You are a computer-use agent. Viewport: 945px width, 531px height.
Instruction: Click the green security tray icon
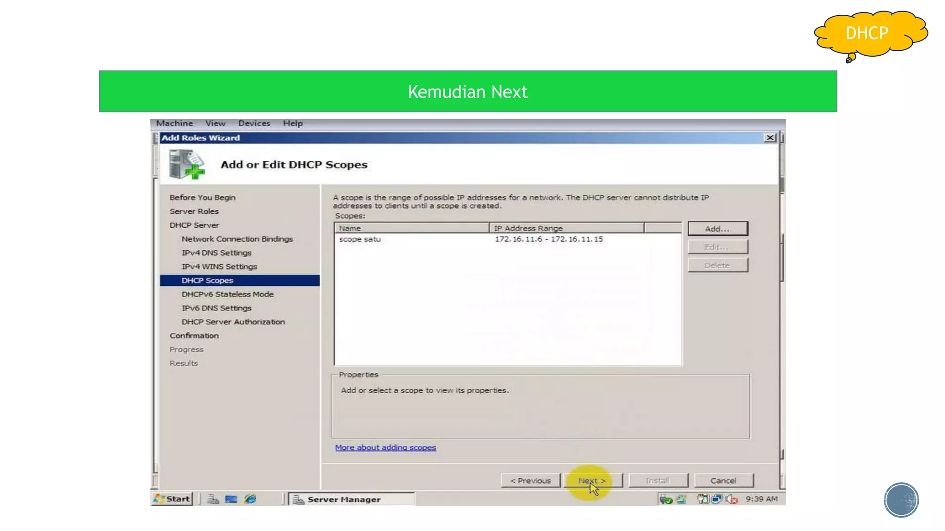(665, 499)
